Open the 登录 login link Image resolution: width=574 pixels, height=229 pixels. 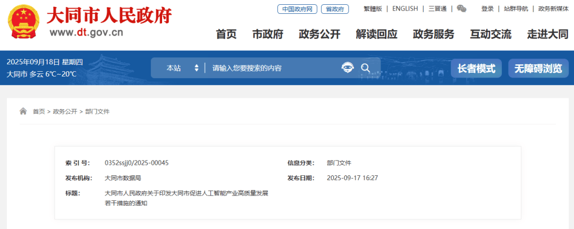coord(487,9)
